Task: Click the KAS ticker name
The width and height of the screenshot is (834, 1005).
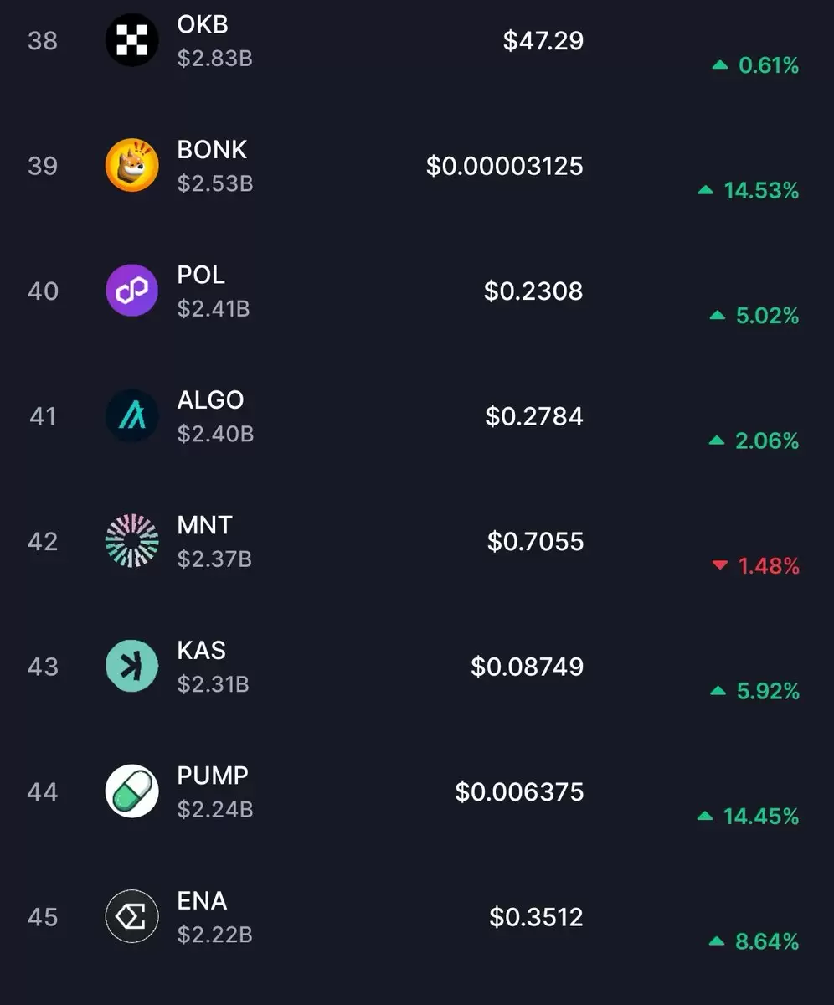Action: pos(201,650)
